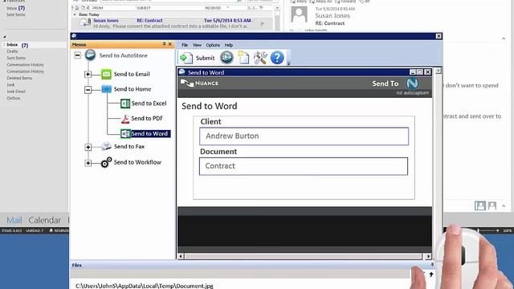Image resolution: width=514 pixels, height=289 pixels.
Task: Select the Send to Fax tree label
Action: (129, 146)
